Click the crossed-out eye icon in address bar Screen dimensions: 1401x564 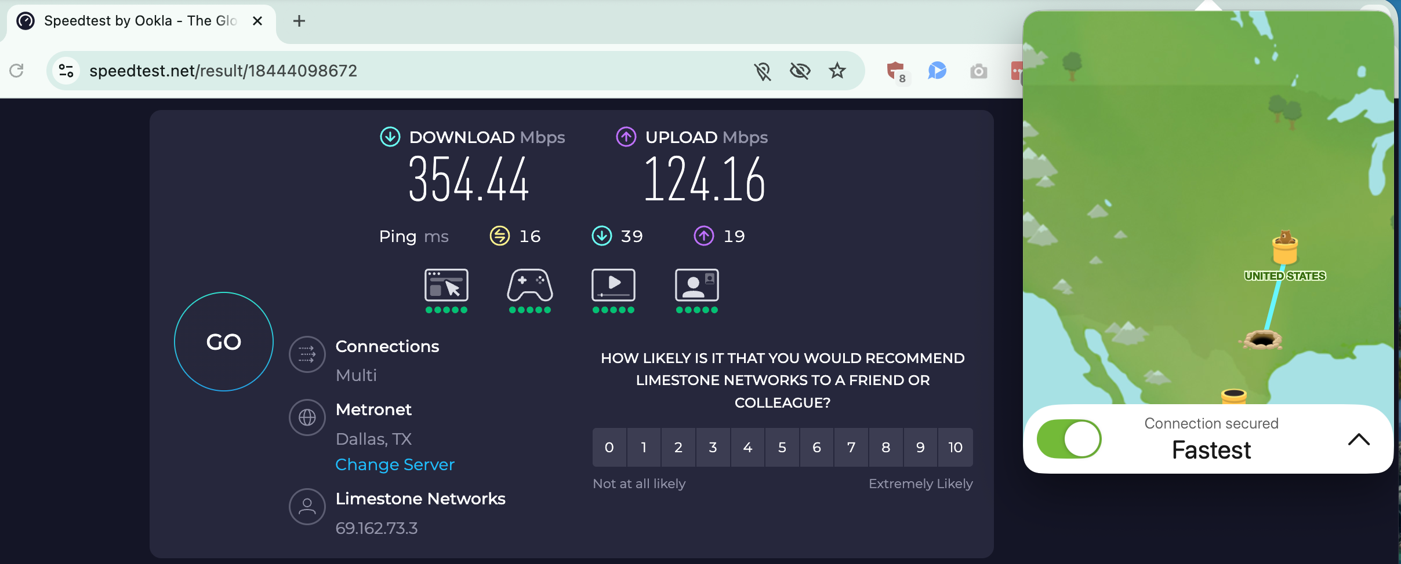pos(800,71)
